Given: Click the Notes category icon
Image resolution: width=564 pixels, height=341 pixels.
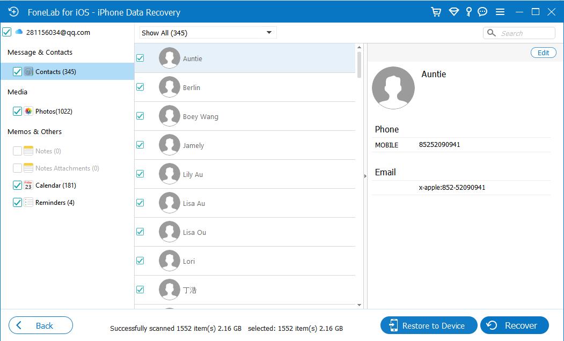Looking at the screenshot, I should 28,151.
